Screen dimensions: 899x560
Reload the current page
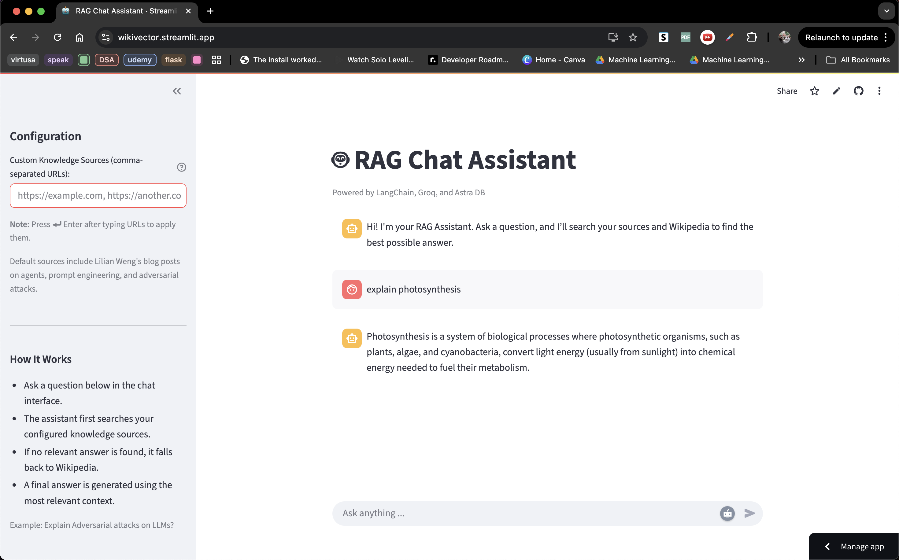[57, 37]
